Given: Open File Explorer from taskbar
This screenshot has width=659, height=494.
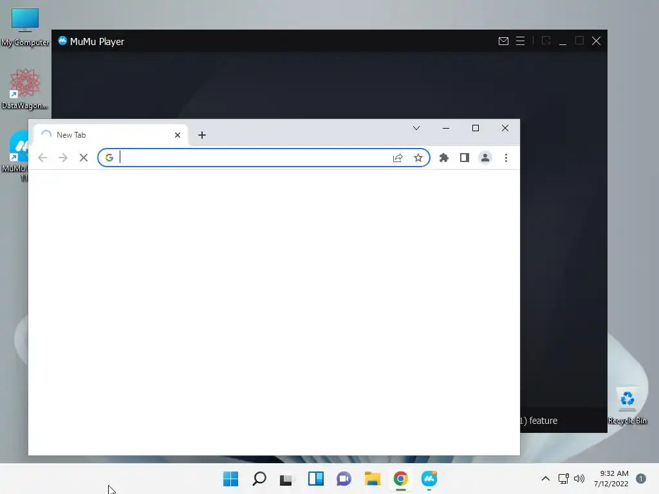Looking at the screenshot, I should [x=373, y=479].
